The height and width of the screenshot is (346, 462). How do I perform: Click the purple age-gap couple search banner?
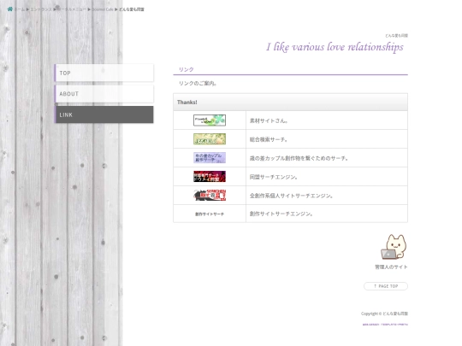coord(210,158)
